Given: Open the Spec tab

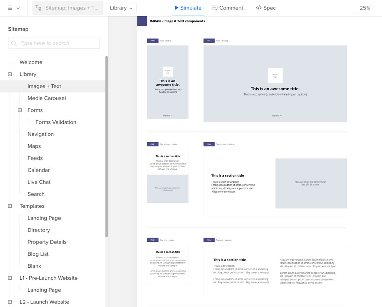Looking at the screenshot, I should 266,8.
